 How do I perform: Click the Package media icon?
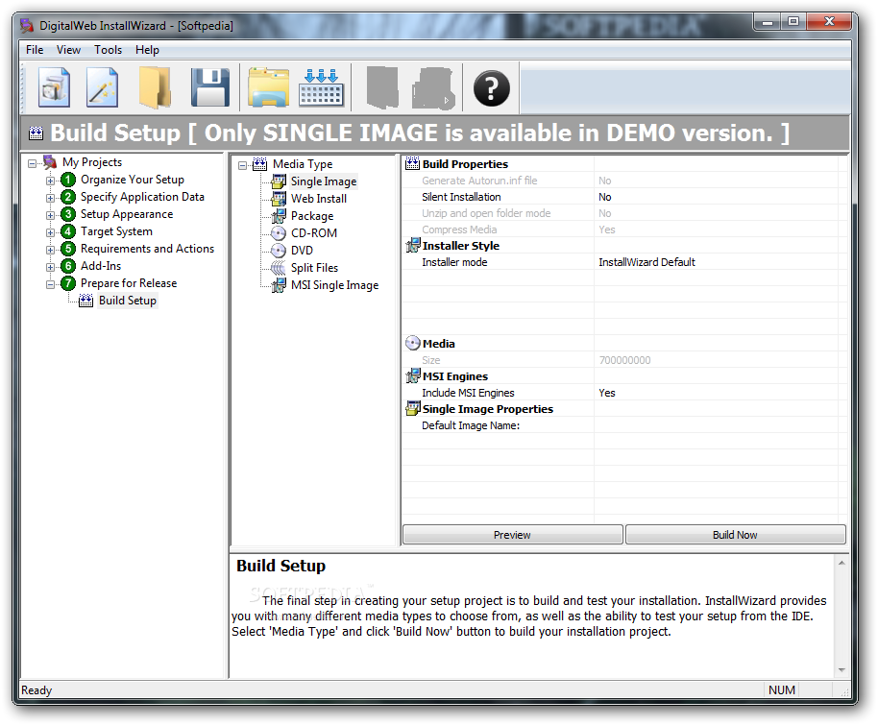279,216
